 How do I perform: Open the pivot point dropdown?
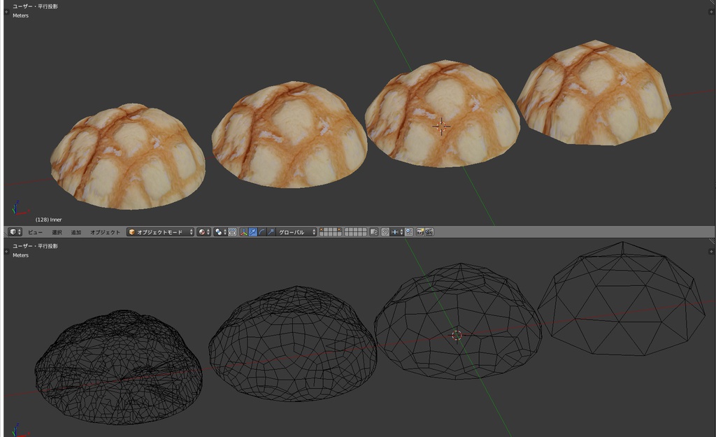(220, 232)
